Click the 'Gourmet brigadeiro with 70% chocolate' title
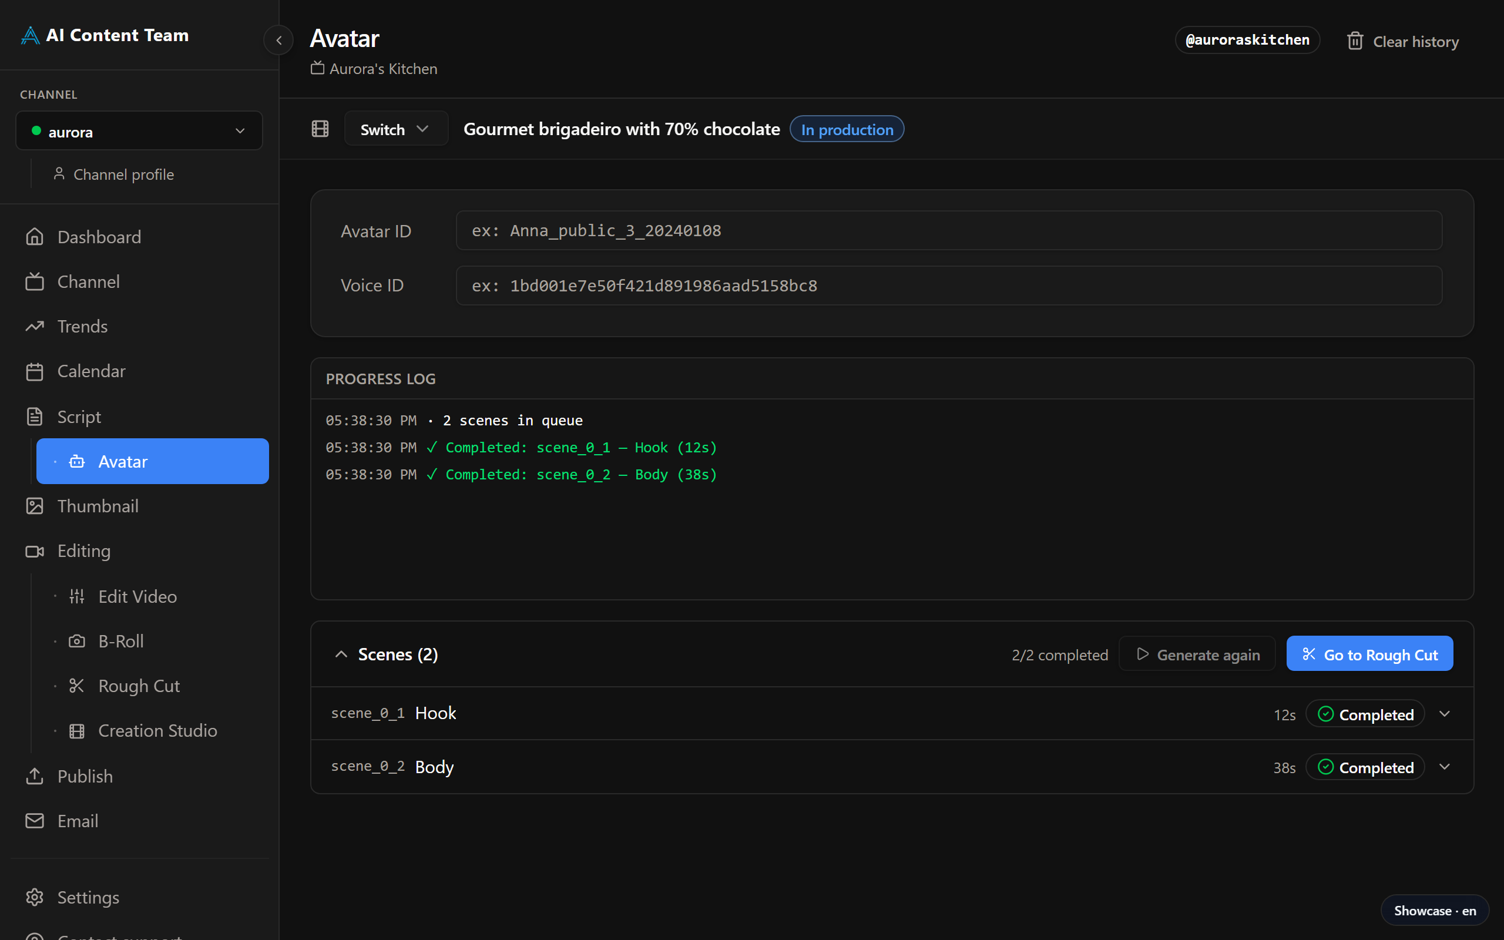Image resolution: width=1504 pixels, height=940 pixels. click(x=622, y=129)
